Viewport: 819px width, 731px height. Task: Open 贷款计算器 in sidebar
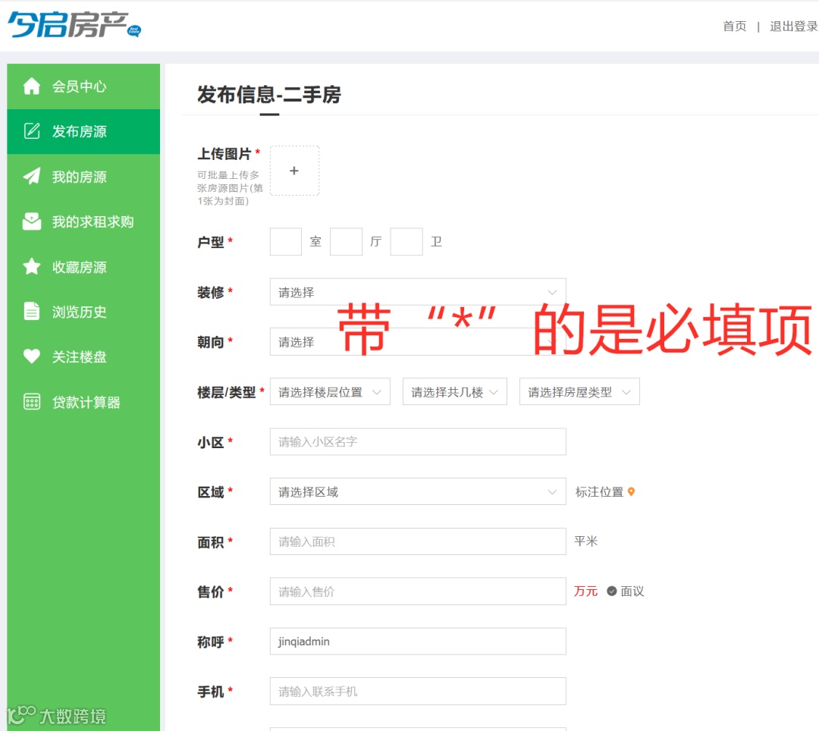point(83,402)
